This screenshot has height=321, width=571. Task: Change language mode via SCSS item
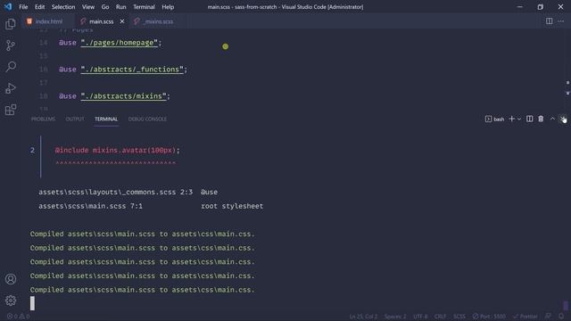pyautogui.click(x=459, y=317)
